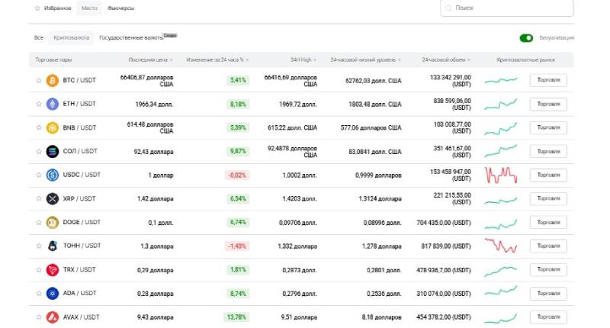Star the BTC / USDT pair
The image size is (610, 328).
[39, 80]
